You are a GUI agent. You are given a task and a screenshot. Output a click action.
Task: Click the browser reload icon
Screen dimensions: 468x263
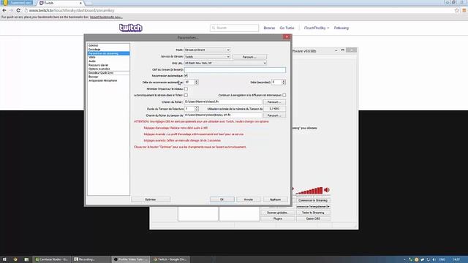point(18,10)
